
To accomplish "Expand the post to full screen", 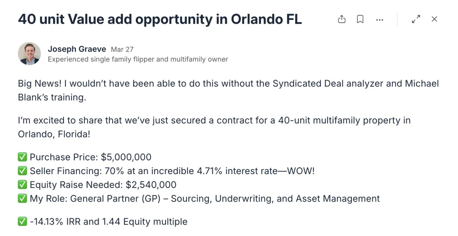I will coord(416,19).
